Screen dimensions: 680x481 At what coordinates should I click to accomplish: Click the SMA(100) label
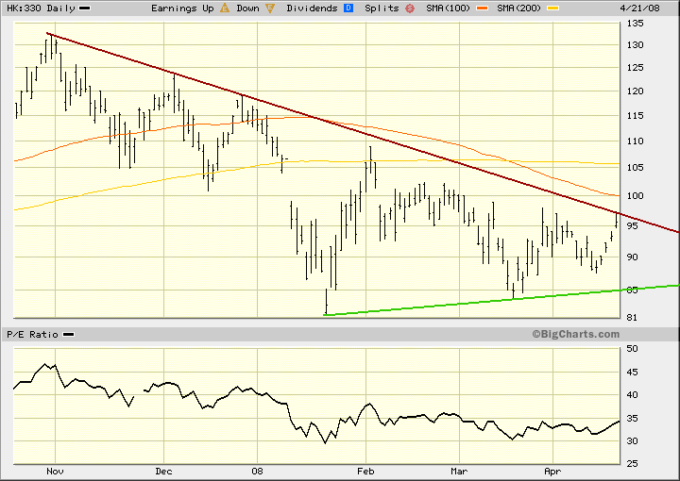point(448,8)
